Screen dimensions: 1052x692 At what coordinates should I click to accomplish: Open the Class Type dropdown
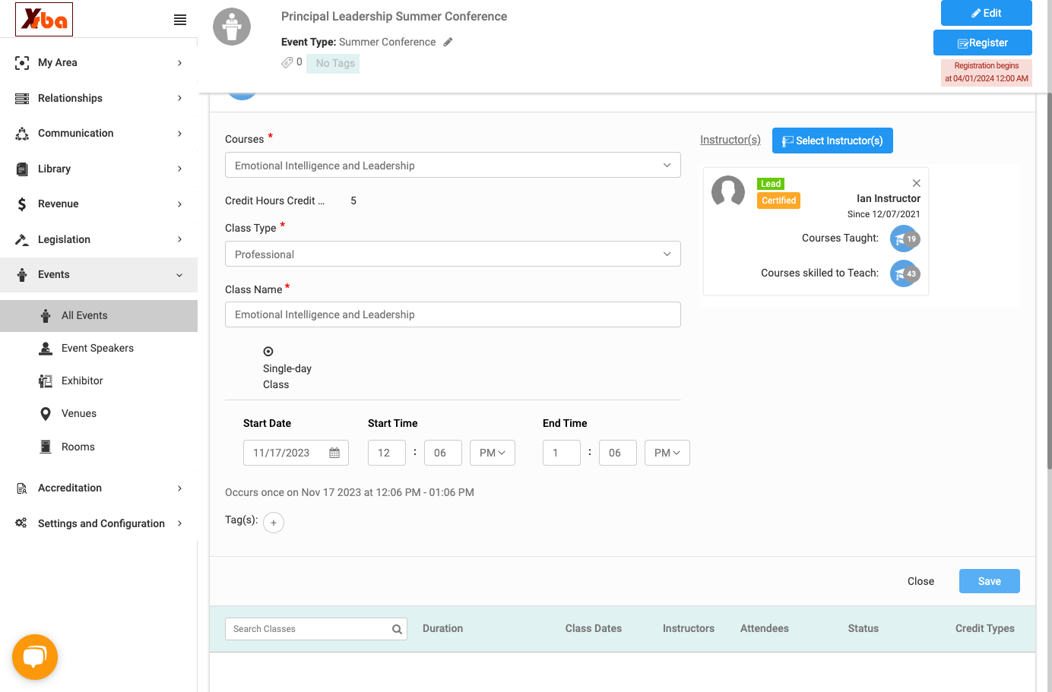(x=453, y=254)
